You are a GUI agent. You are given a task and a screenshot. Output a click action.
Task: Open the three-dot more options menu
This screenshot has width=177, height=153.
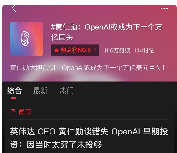[x=164, y=8]
